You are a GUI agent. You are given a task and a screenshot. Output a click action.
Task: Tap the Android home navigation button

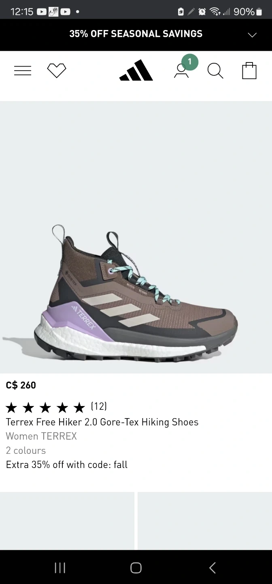136,568
